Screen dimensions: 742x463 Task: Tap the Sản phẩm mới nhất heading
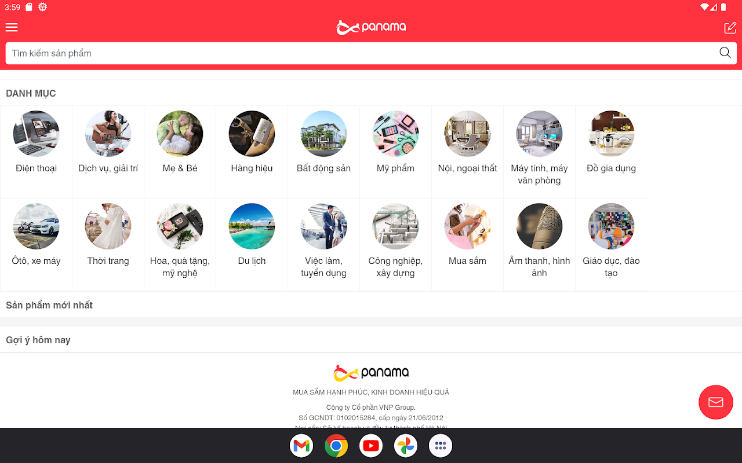coord(49,305)
